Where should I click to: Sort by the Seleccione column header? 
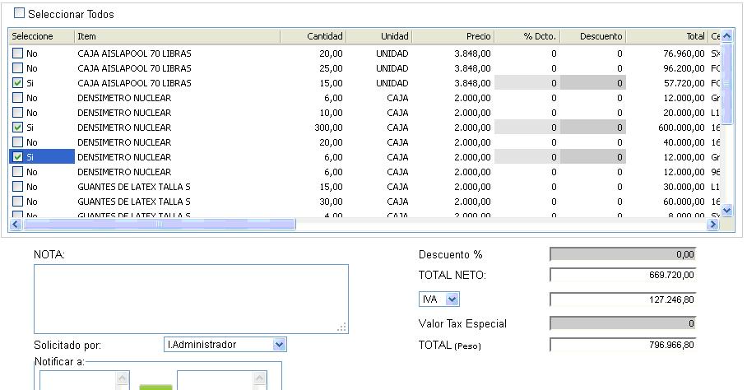(x=41, y=36)
